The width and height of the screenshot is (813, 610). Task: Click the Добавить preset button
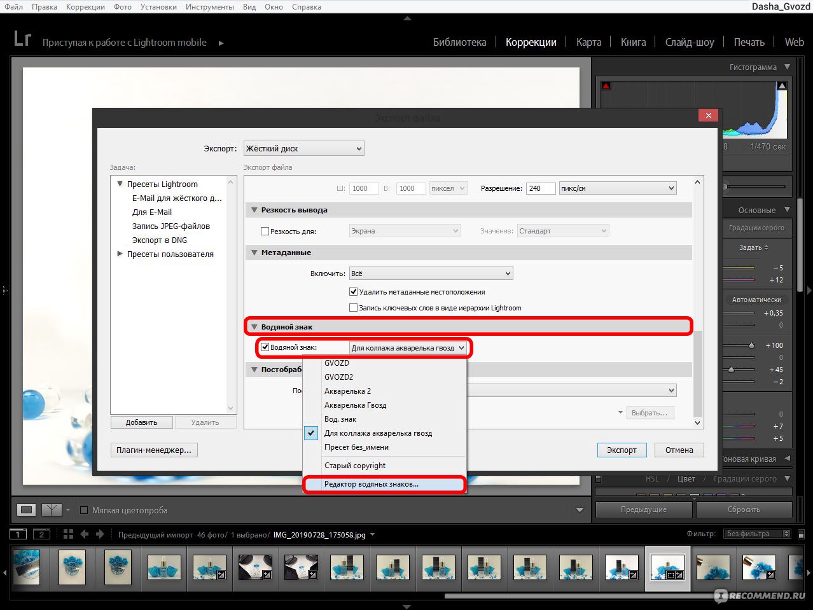coord(141,422)
